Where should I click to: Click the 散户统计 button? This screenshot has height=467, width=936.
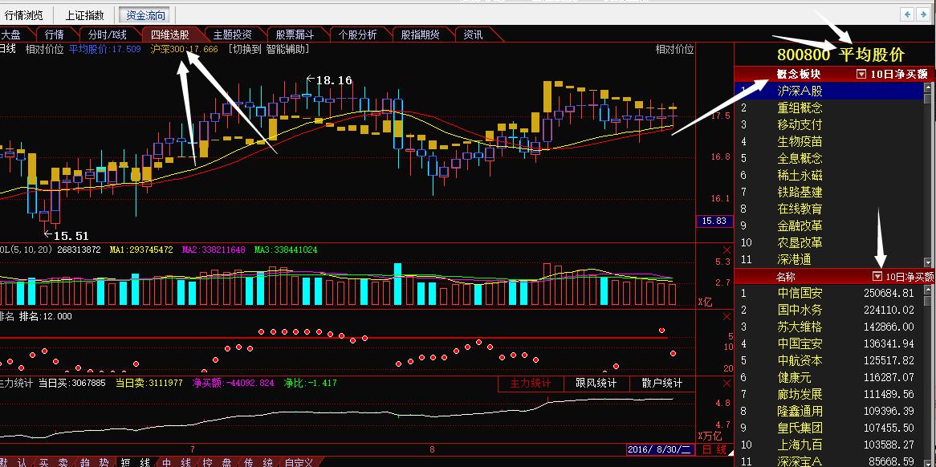click(x=661, y=384)
